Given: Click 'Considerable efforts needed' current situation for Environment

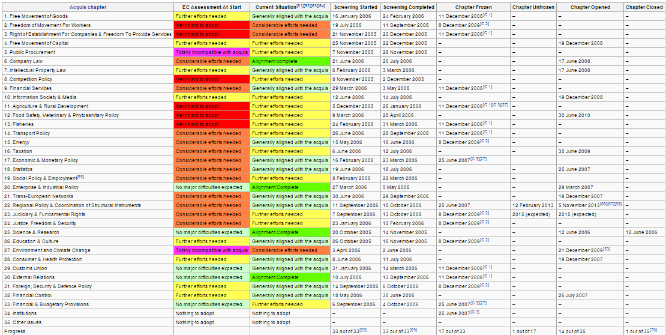Looking at the screenshot, I should tap(290, 250).
